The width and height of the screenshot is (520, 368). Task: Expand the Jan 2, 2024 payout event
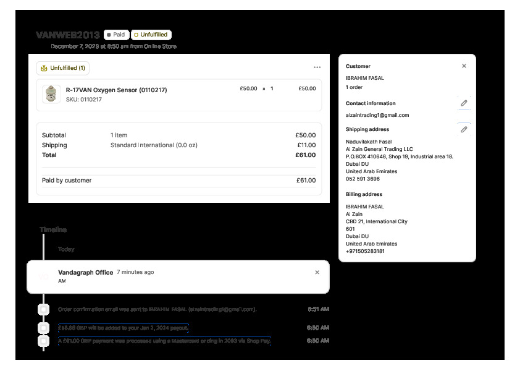[124, 327]
